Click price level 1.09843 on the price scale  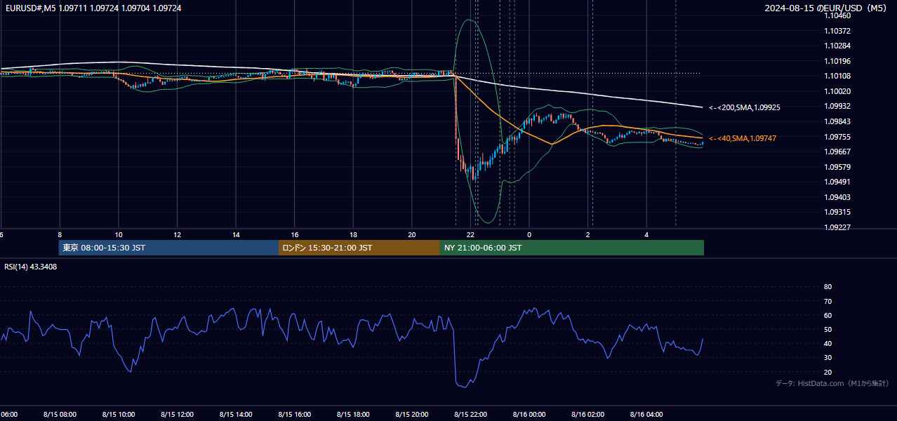pyautogui.click(x=837, y=121)
